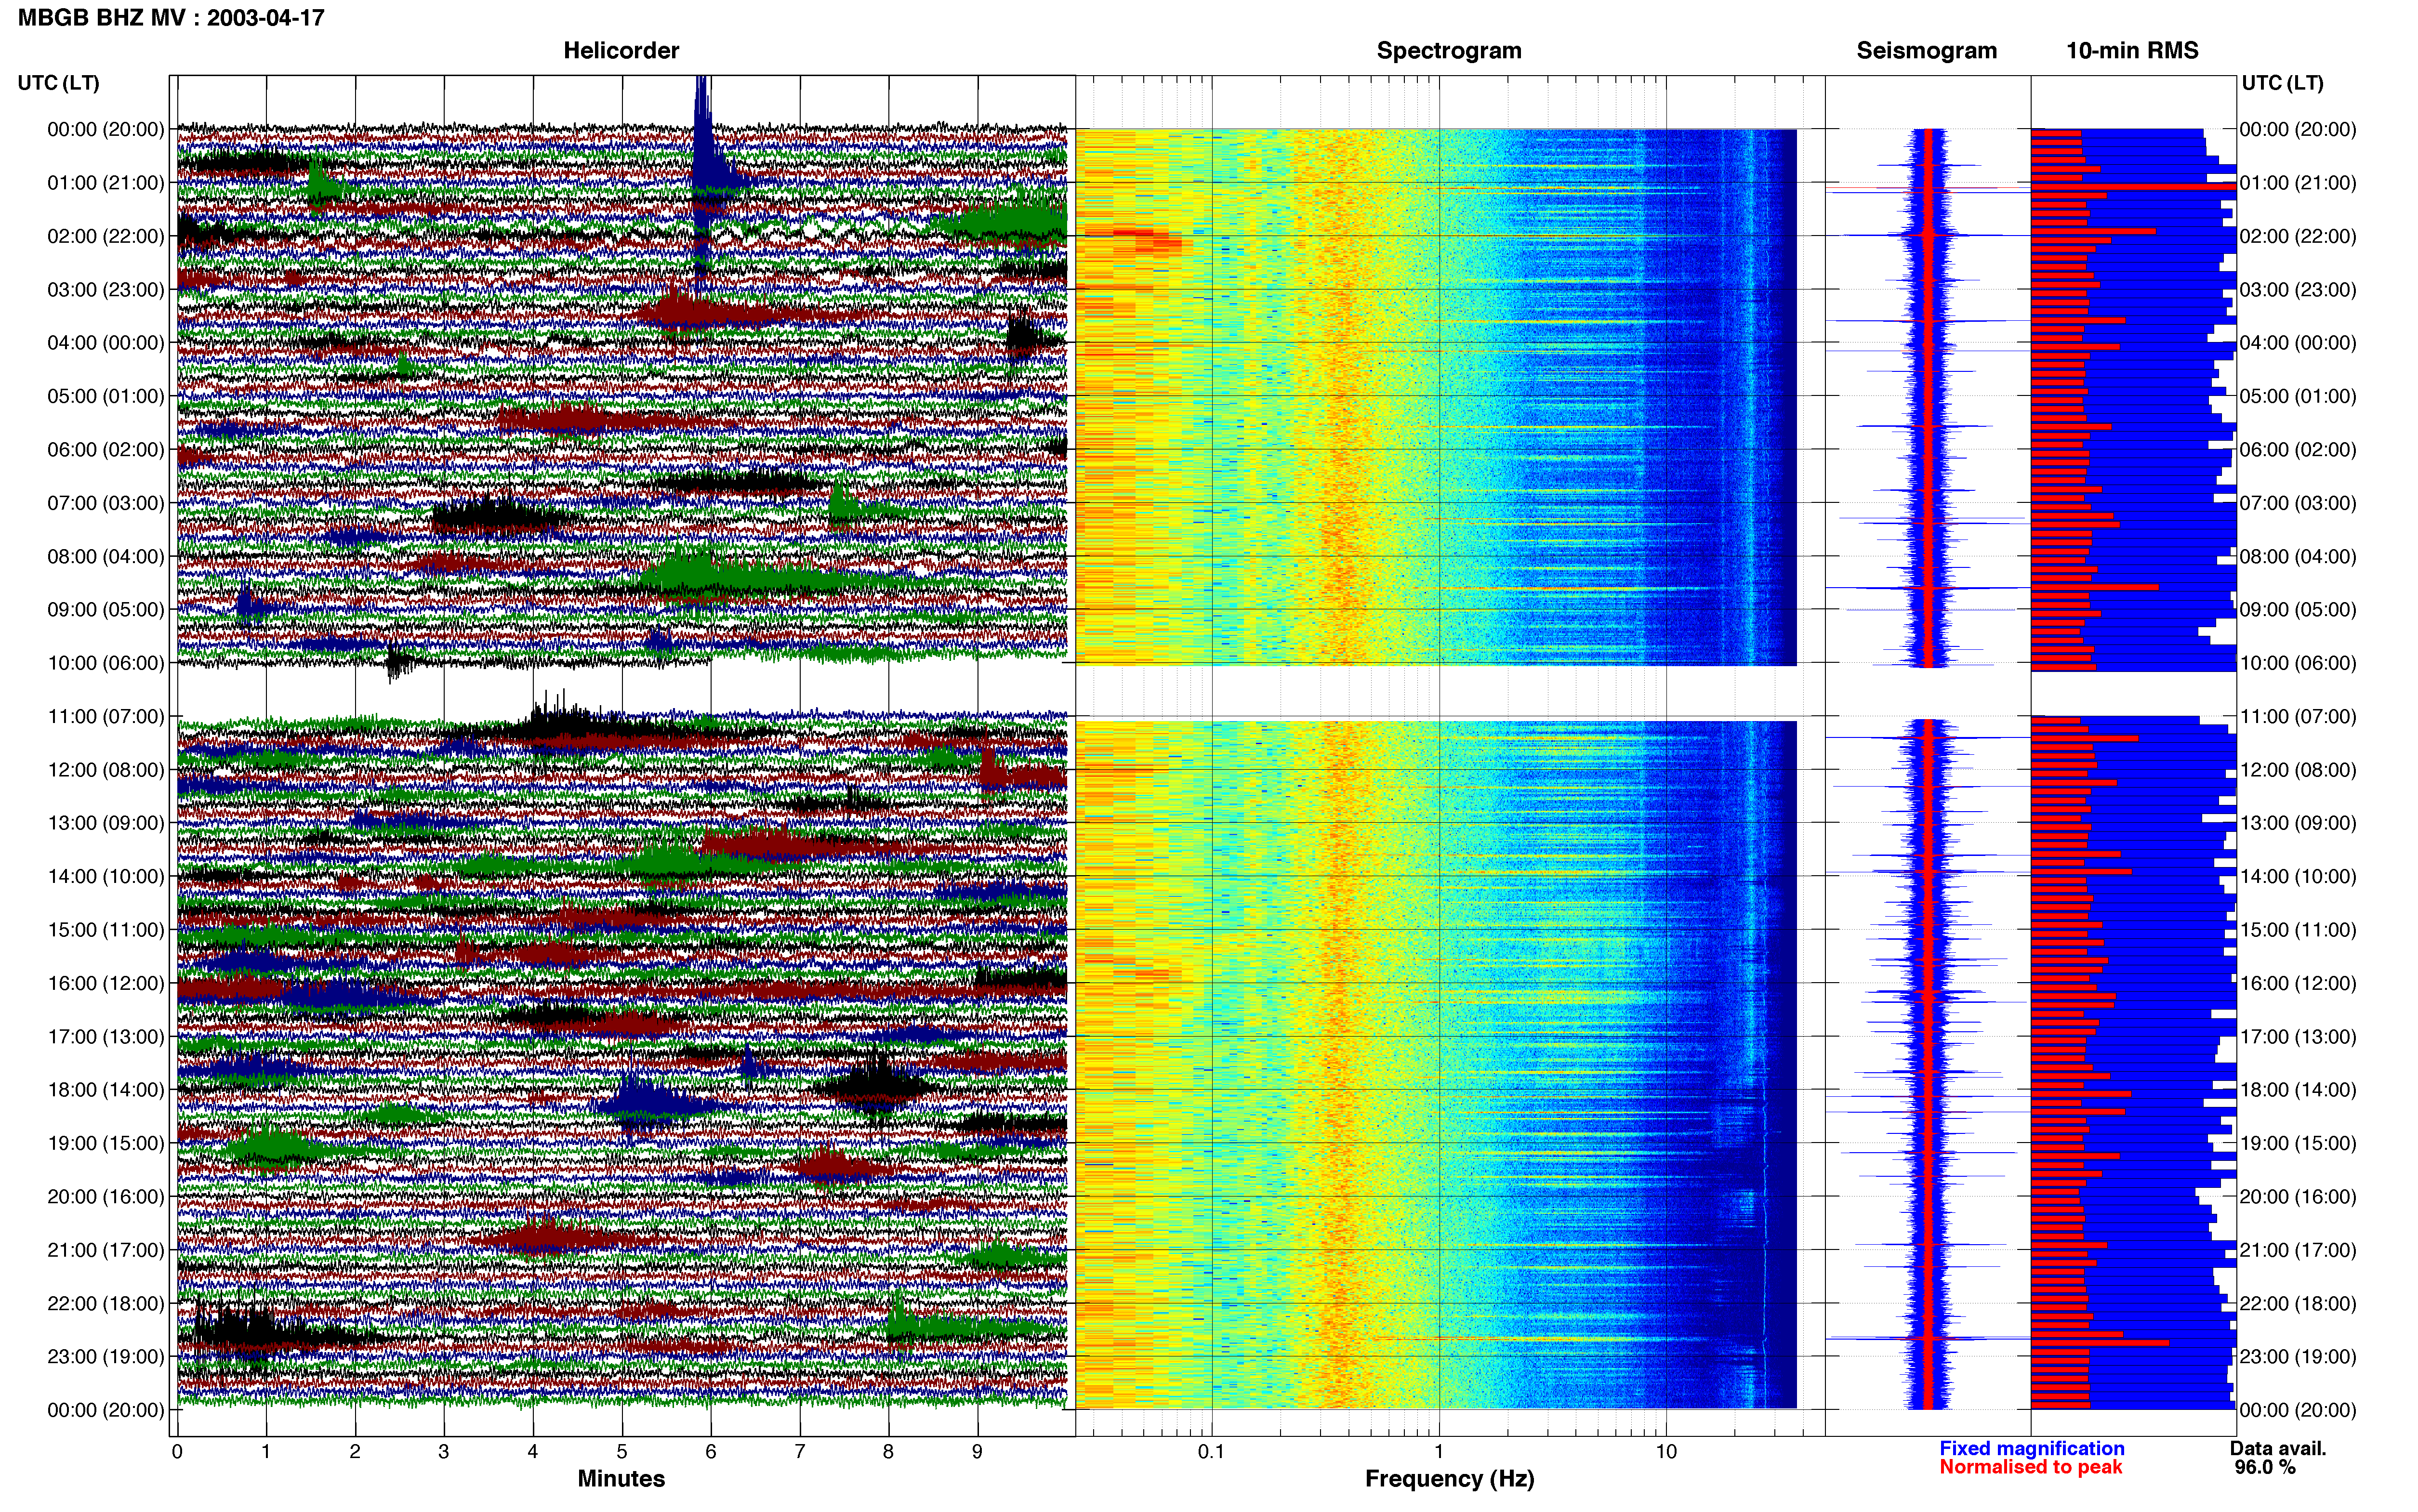
Task: Click the left '00:00 (20:00)' label at the top
Action: click(105, 129)
